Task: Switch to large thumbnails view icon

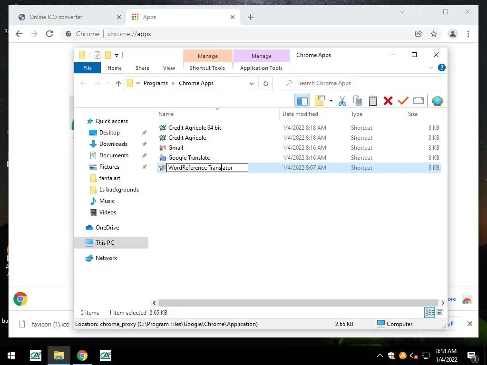Action: (440, 312)
